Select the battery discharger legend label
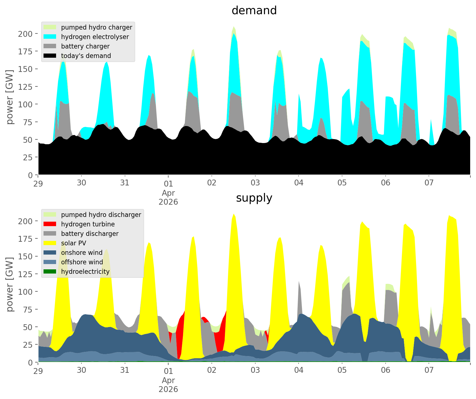 pyautogui.click(x=90, y=234)
